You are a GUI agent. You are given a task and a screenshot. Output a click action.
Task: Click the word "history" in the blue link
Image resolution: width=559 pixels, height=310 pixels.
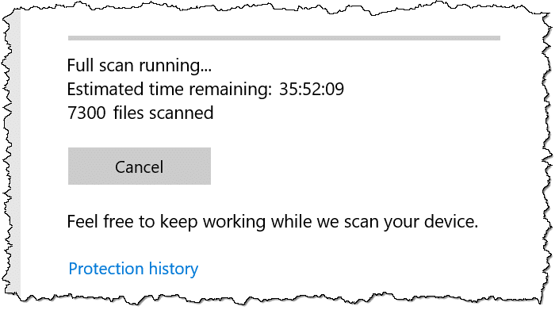point(174,269)
